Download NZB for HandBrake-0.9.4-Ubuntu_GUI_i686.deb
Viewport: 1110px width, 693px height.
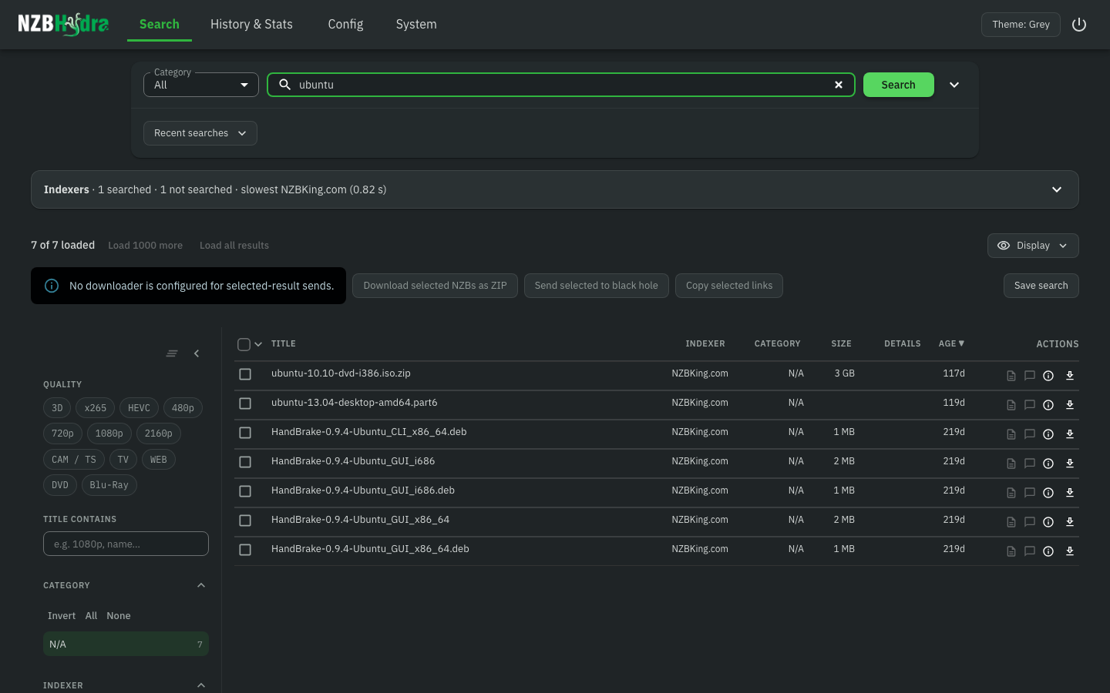point(1070,493)
